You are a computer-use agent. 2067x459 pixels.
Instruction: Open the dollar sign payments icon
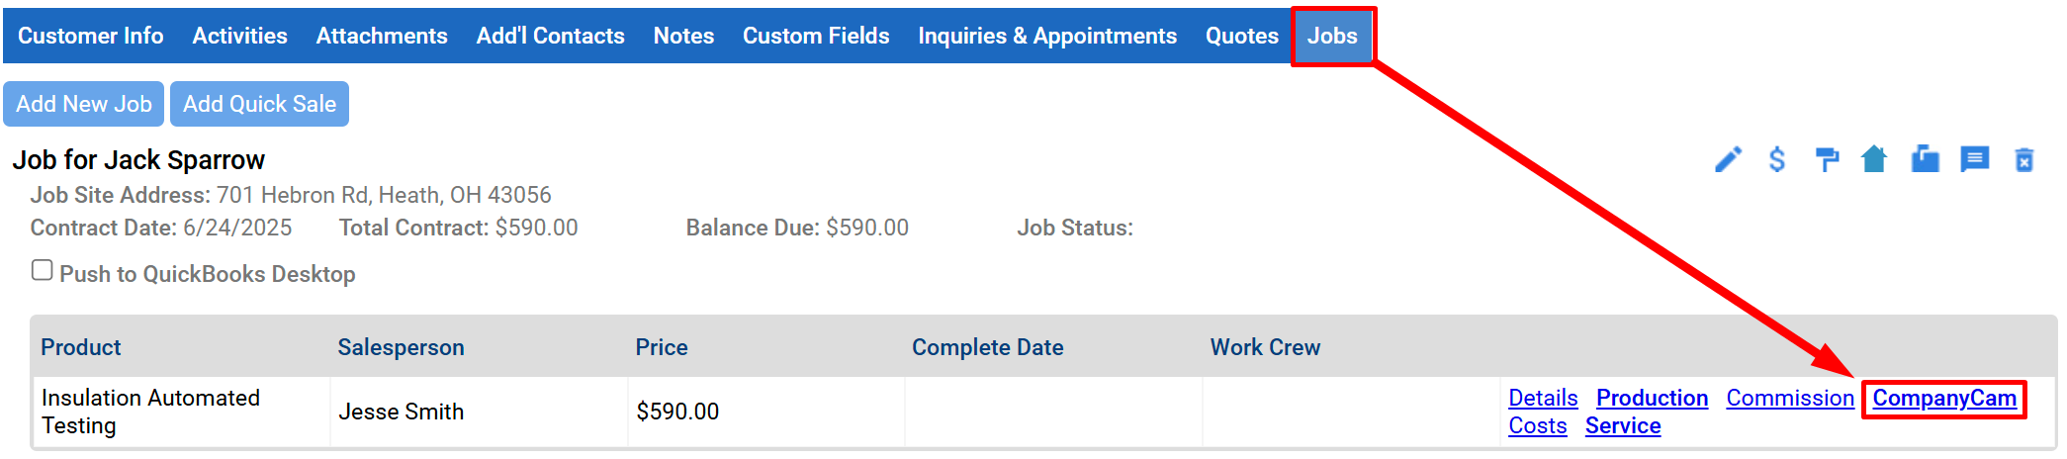pos(1777,159)
